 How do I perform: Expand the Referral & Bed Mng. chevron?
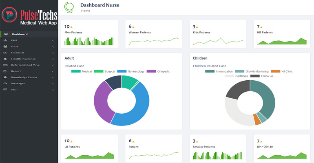pos(53,65)
